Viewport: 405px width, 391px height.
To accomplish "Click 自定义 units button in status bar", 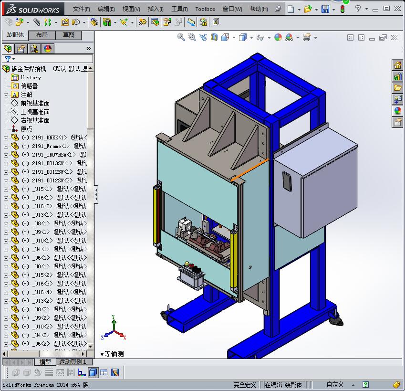I will 335,385.
